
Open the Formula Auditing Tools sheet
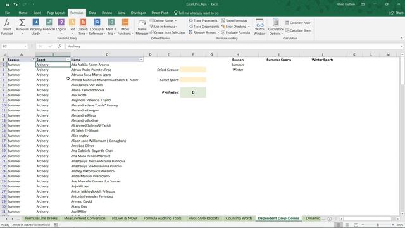tap(162, 218)
